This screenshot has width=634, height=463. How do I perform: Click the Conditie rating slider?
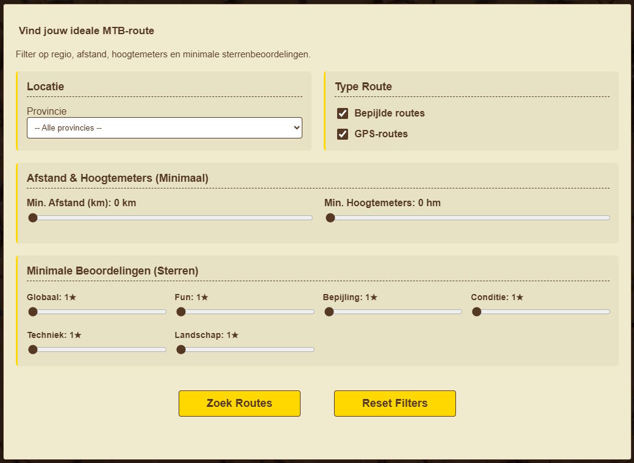click(x=541, y=312)
